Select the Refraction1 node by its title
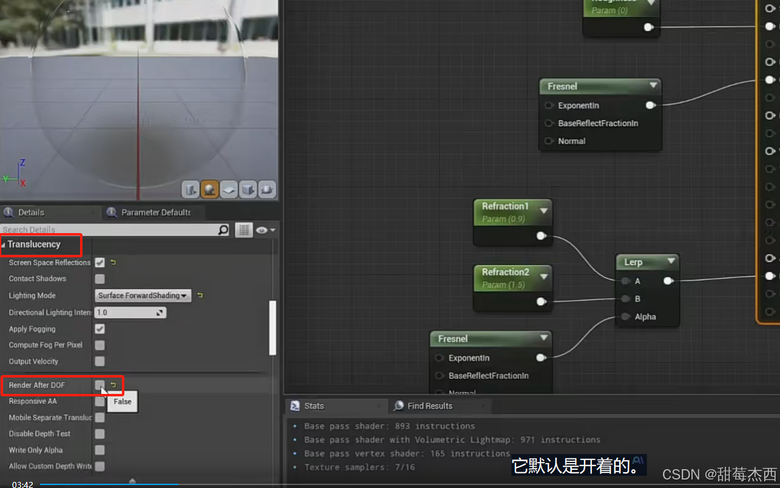 pyautogui.click(x=505, y=206)
